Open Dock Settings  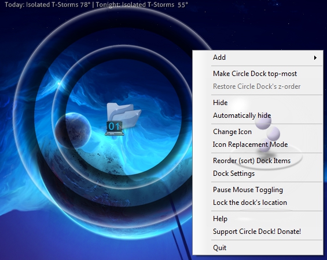(x=258, y=174)
